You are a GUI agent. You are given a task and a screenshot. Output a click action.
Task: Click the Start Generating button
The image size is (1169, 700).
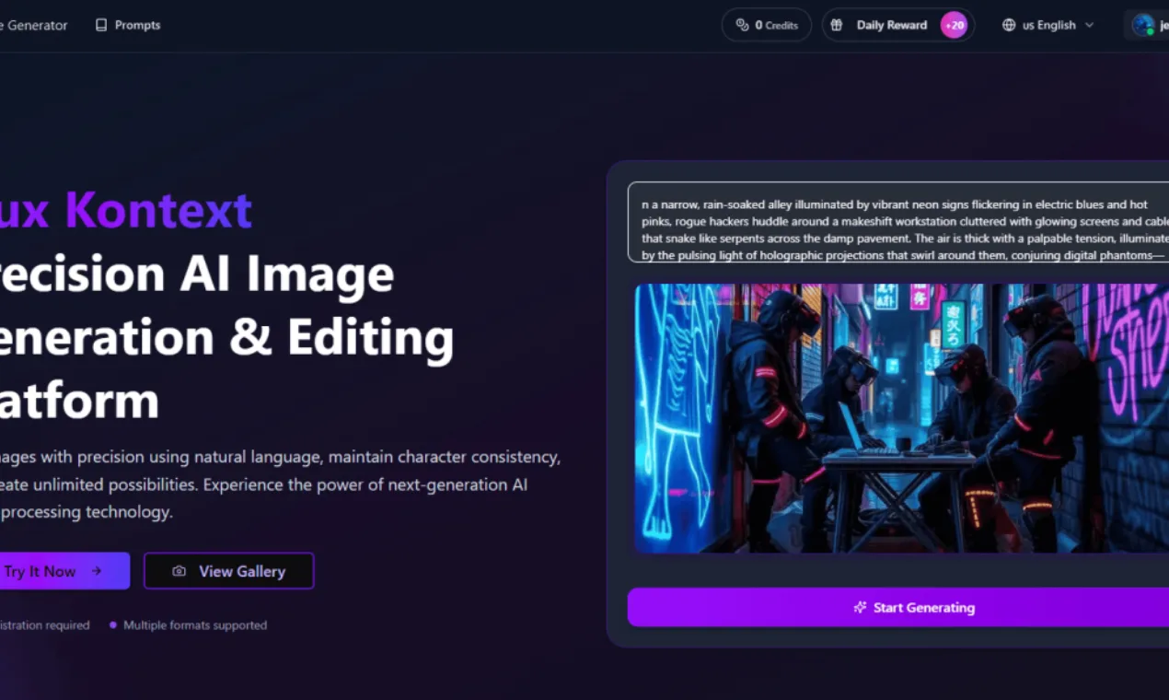point(898,607)
